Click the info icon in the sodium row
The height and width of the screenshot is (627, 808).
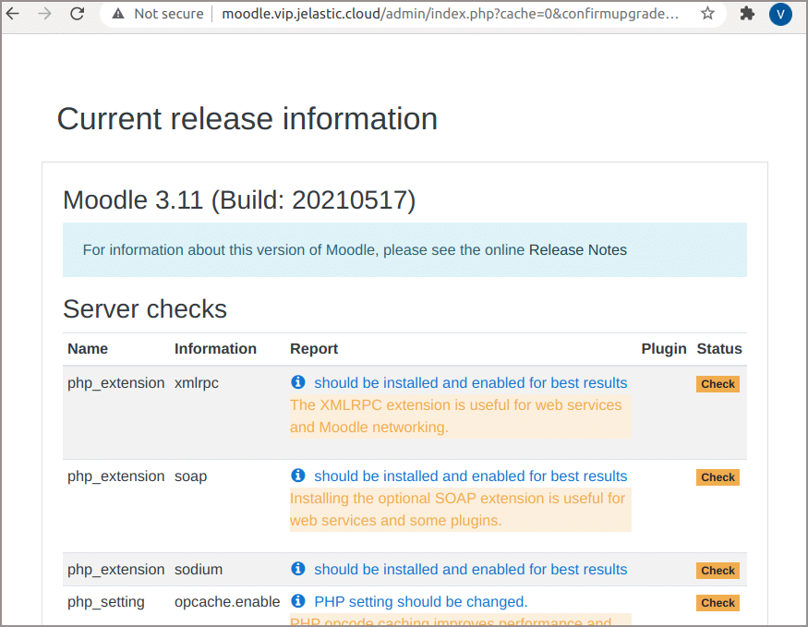(298, 569)
